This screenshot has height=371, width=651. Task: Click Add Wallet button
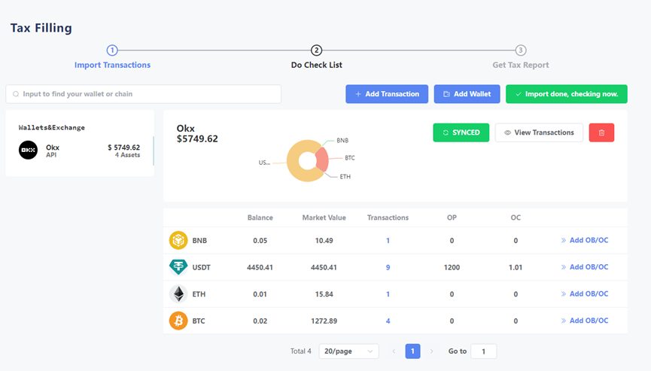(467, 94)
